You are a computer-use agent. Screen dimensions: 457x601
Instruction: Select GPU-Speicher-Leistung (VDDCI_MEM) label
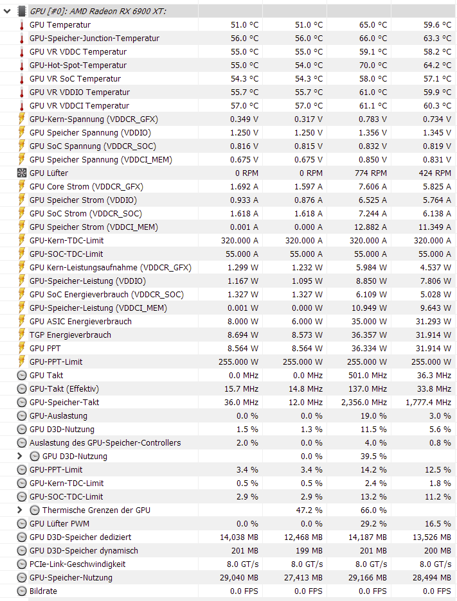coord(98,308)
